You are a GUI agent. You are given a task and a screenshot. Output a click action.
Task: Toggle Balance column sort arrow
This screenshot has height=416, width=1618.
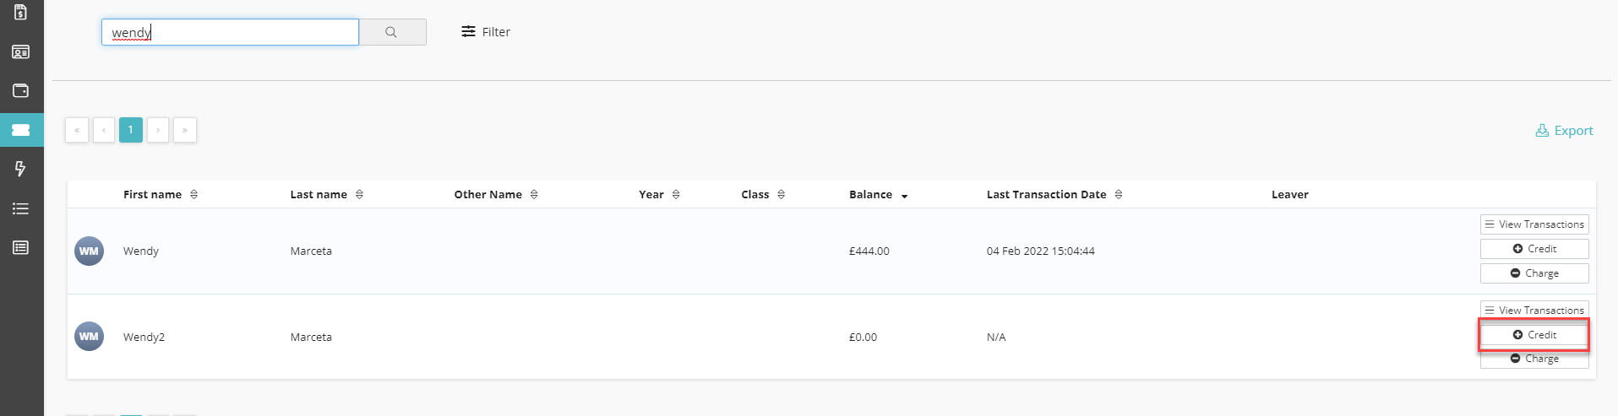pyautogui.click(x=904, y=195)
